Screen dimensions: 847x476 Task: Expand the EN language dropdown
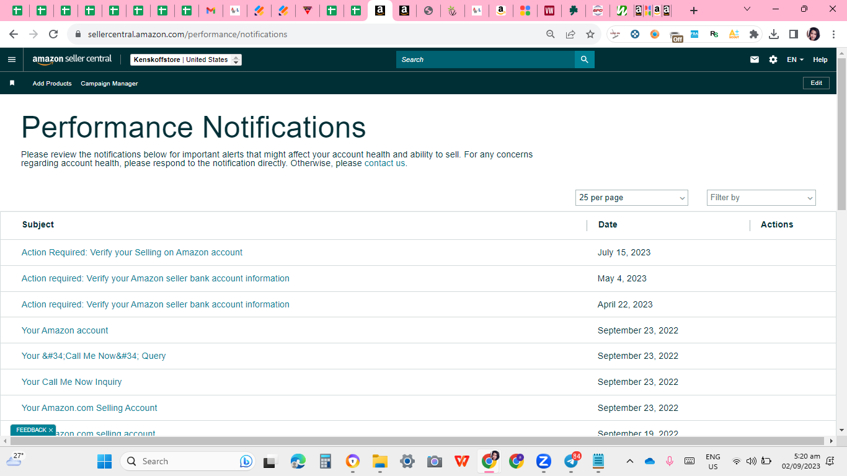(795, 59)
